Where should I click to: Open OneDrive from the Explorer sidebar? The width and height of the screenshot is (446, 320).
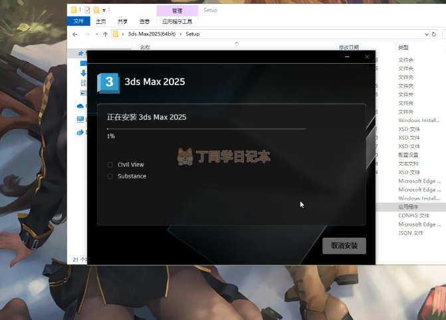(80, 106)
